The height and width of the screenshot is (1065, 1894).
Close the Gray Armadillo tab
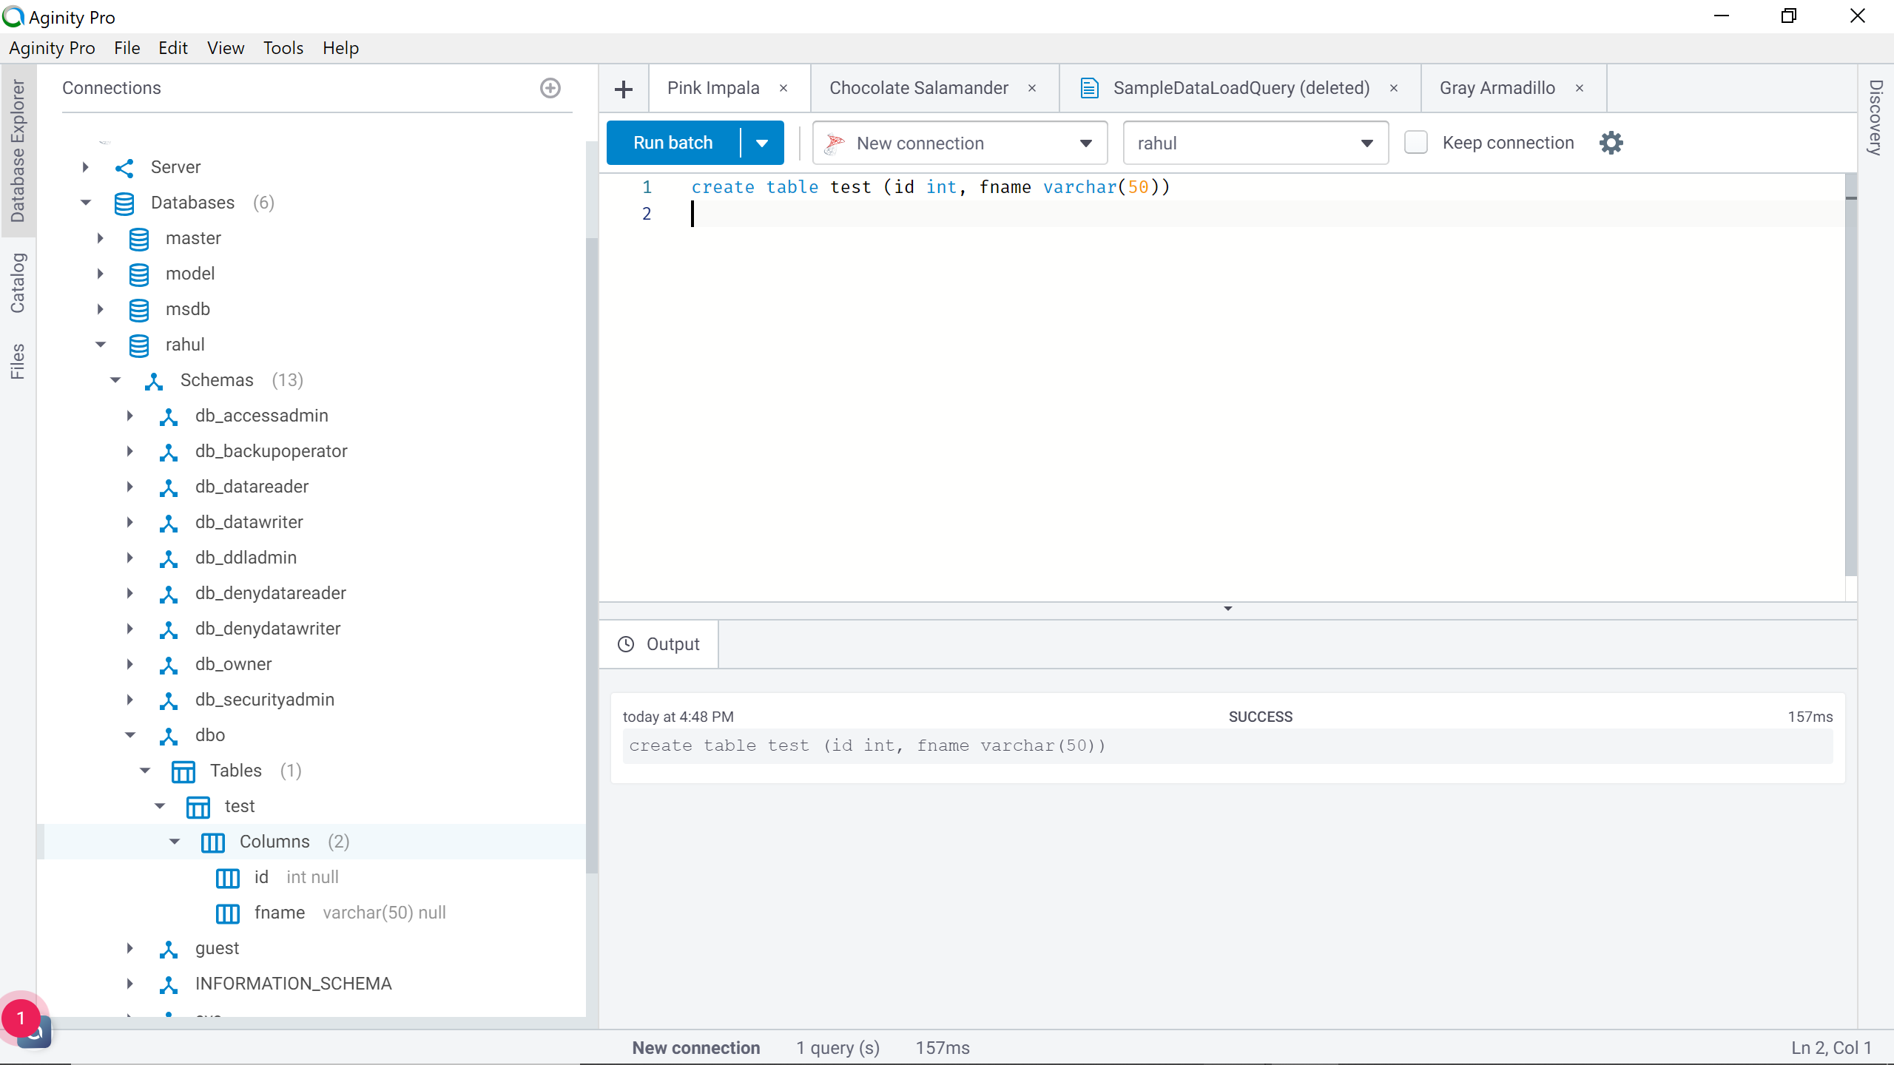click(x=1580, y=88)
